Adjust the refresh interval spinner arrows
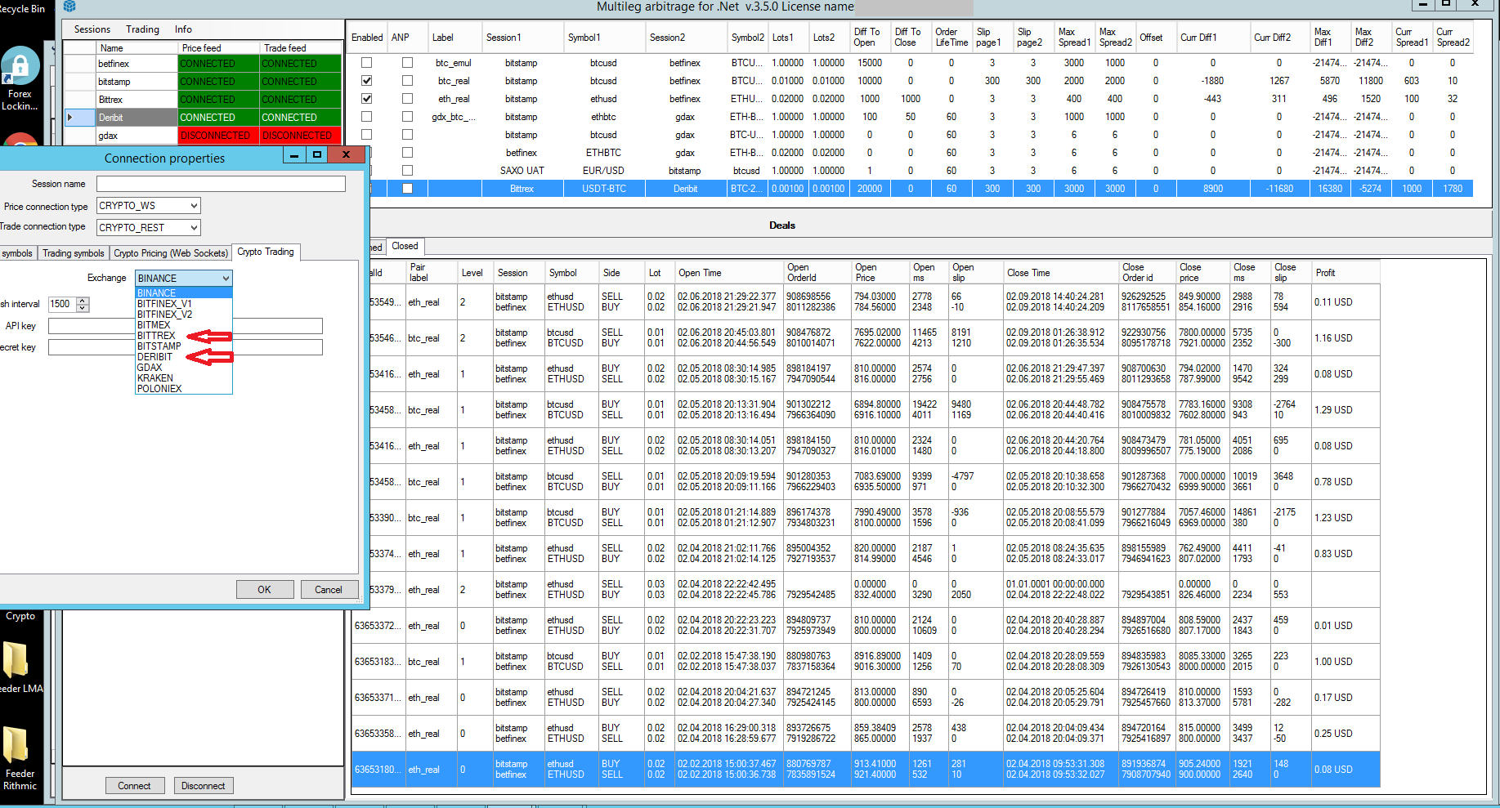This screenshot has height=808, width=1500. pyautogui.click(x=83, y=304)
